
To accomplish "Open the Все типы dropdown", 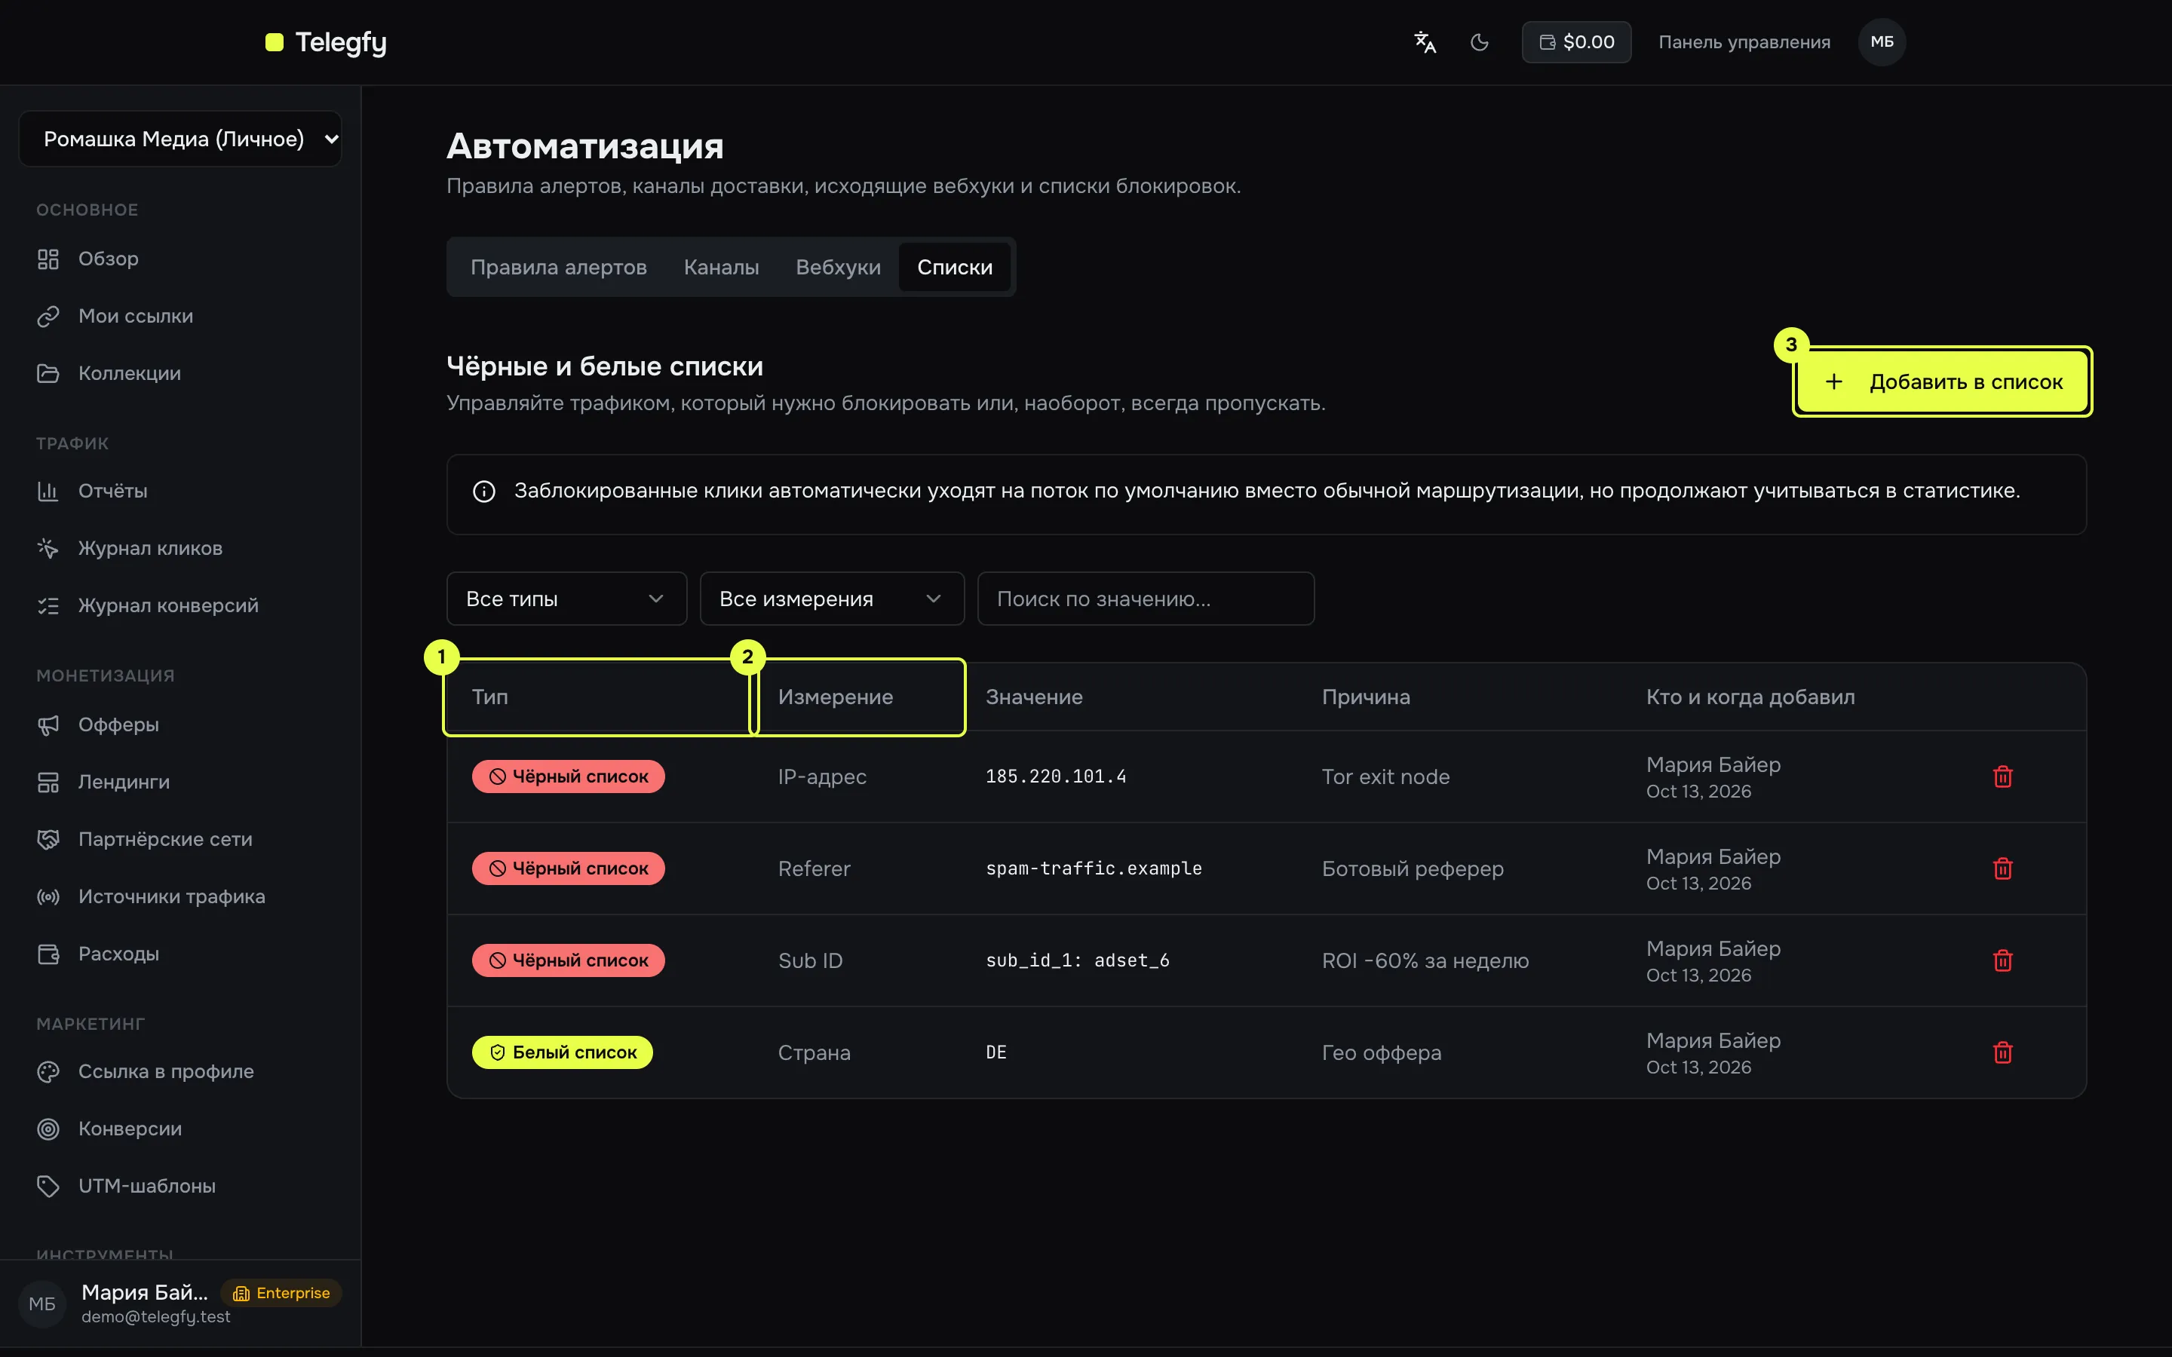I will (x=566, y=599).
